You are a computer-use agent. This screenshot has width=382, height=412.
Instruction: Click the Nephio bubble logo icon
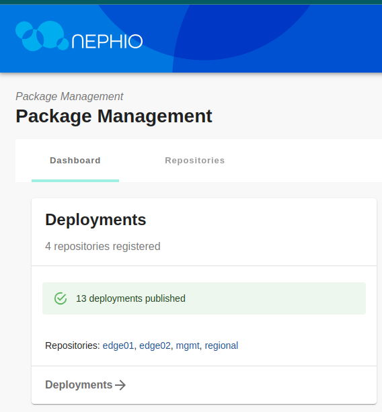[x=42, y=36]
